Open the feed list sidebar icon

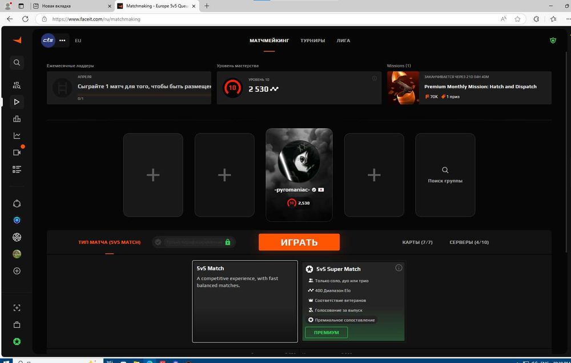point(17,169)
